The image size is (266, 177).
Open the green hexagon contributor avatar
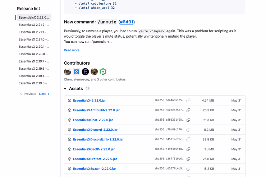(x=103, y=72)
